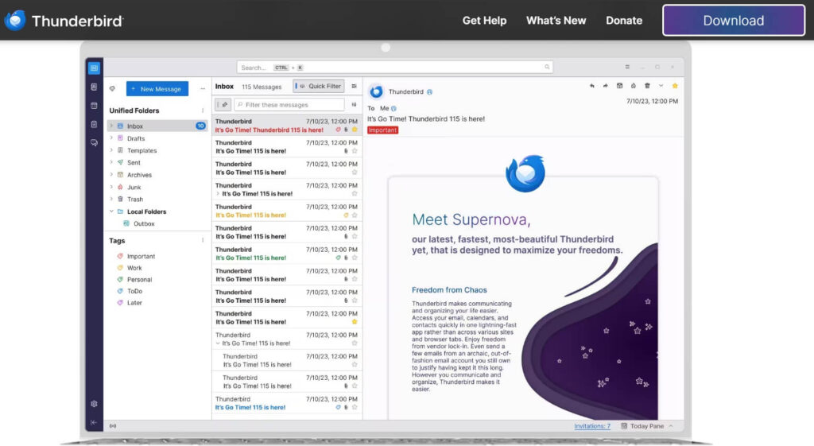Click the New Message button
Screen dimensions: 814x446
coord(157,89)
